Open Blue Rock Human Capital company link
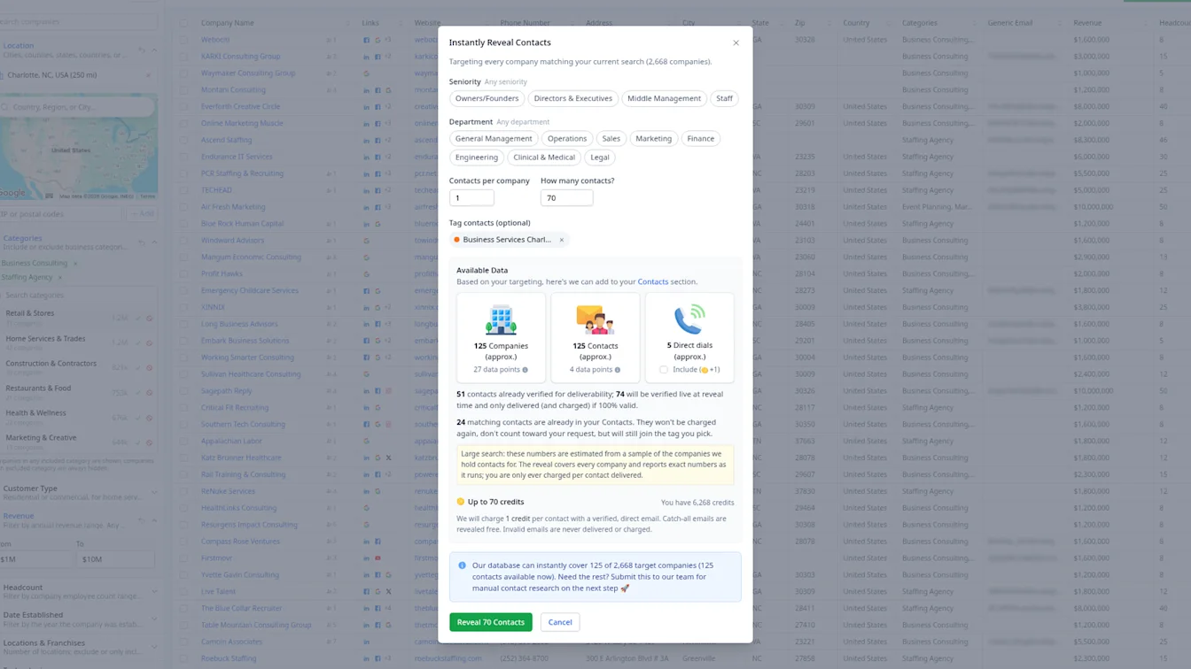1191x669 pixels. point(243,224)
